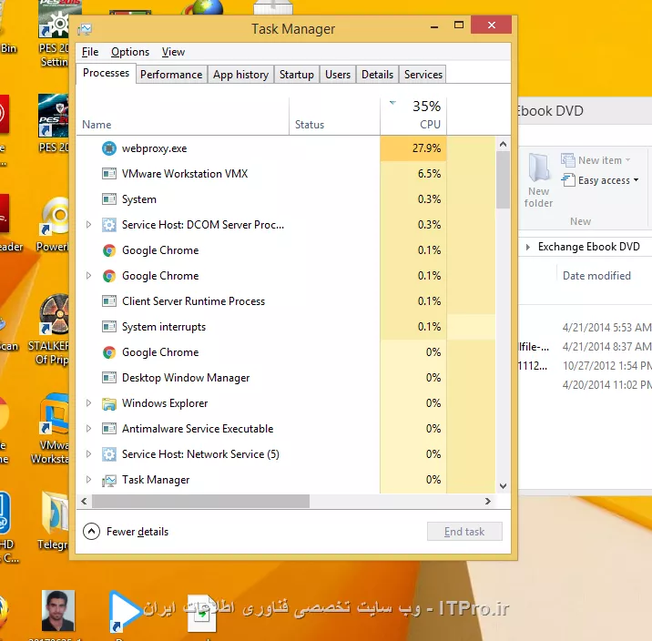Maximize the Task Manager window
Screen dimensions: 652x641
(x=459, y=25)
